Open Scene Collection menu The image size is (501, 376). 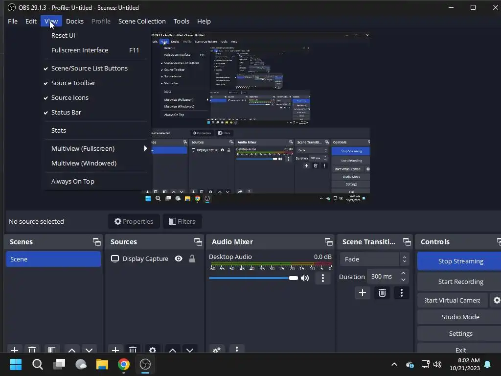(x=142, y=21)
